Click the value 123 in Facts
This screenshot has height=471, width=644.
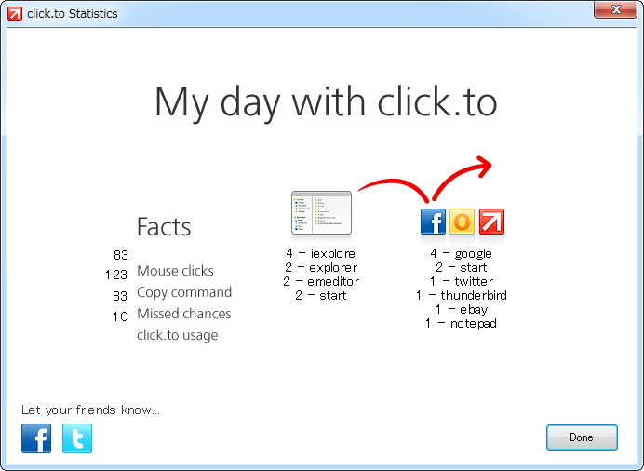116,275
